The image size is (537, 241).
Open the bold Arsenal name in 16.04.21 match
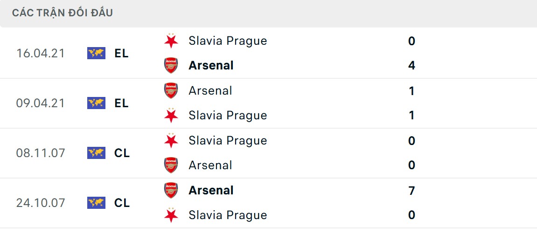click(x=211, y=65)
